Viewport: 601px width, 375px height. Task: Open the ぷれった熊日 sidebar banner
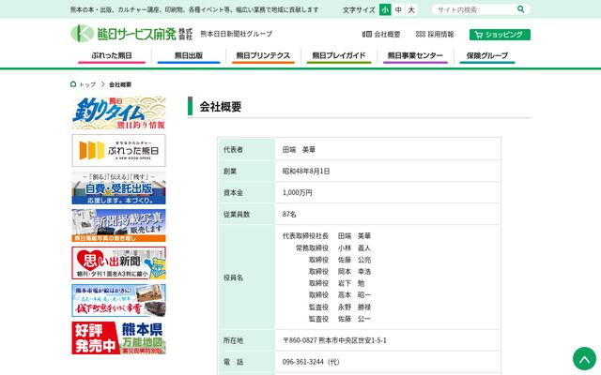click(119, 150)
